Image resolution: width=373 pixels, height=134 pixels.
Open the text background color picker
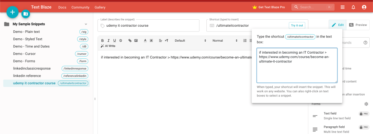click(151, 41)
